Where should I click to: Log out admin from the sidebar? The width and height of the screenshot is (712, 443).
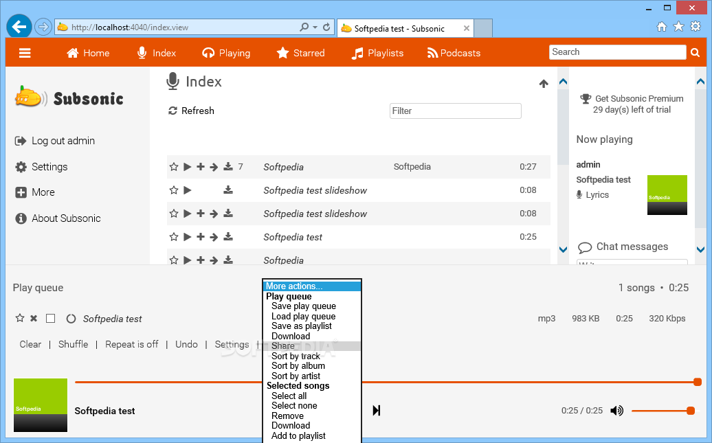pyautogui.click(x=55, y=141)
